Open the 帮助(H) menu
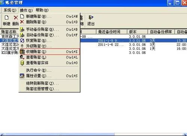This screenshot has height=136, width=187. [x=42, y=10]
